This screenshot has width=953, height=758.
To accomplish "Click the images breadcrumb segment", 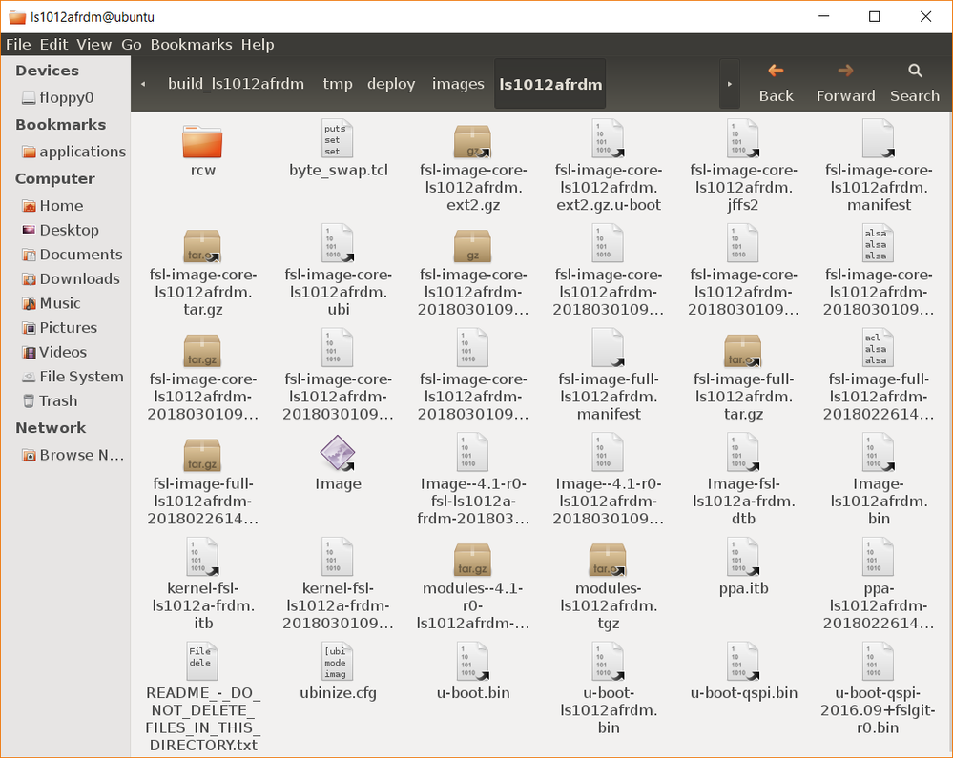I will tap(458, 83).
